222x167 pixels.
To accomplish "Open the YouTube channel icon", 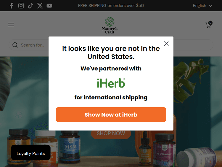I will (x=49, y=6).
